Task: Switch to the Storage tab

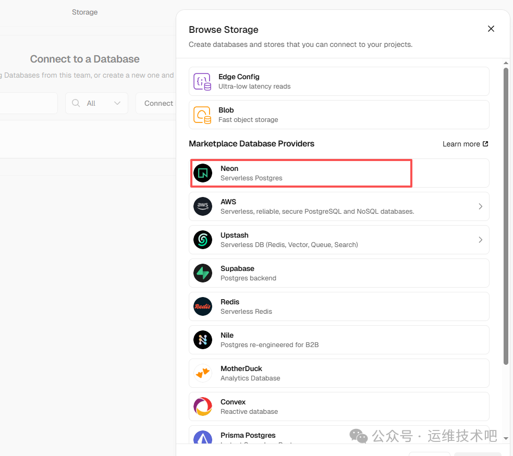Action: click(x=84, y=12)
